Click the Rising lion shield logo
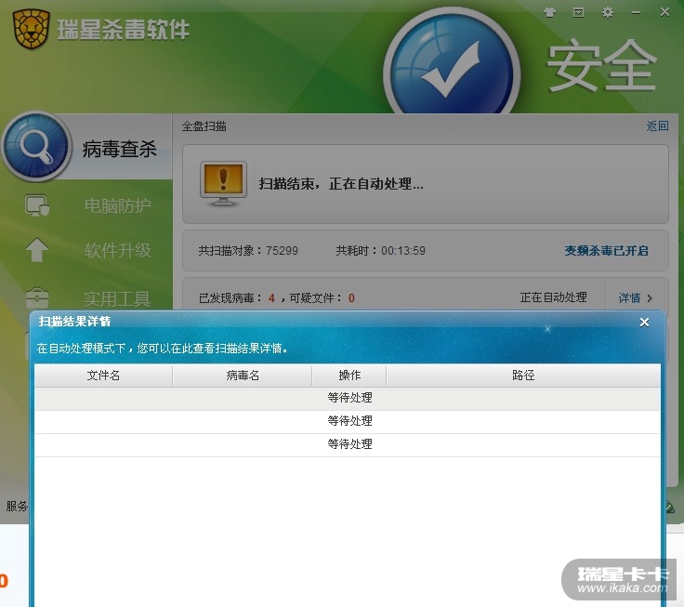The height and width of the screenshot is (607, 684). click(31, 29)
